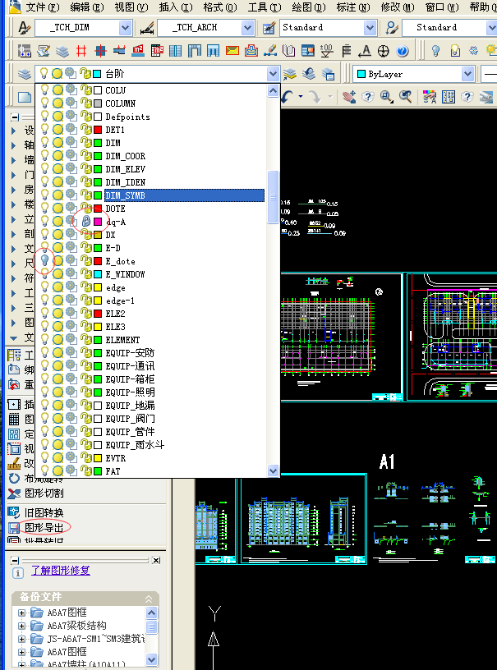Click the redo arrow icon
497x670 pixels.
315,97
